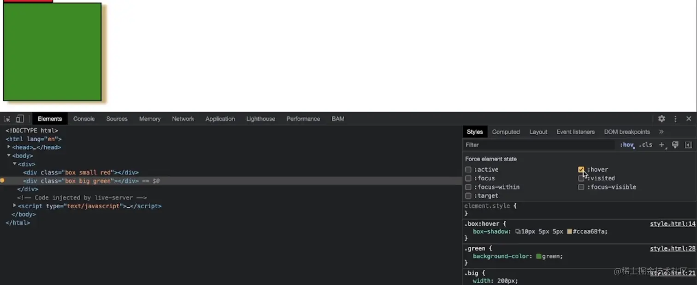Click the .box:hover selector text
The image size is (697, 285).
pyautogui.click(x=482, y=224)
